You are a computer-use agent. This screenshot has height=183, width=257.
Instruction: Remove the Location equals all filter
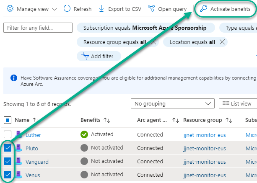[x=222, y=42]
